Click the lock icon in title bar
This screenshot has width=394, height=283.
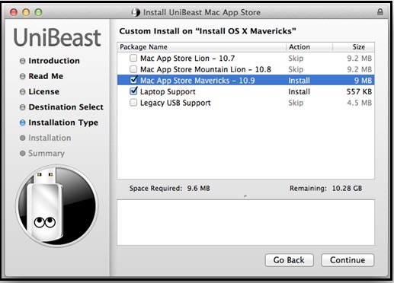(380, 11)
